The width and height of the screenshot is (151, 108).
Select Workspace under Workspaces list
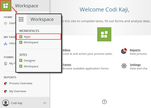click(x=31, y=42)
